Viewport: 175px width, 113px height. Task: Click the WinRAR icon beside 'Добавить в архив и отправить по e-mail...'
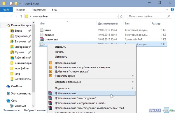point(50,103)
